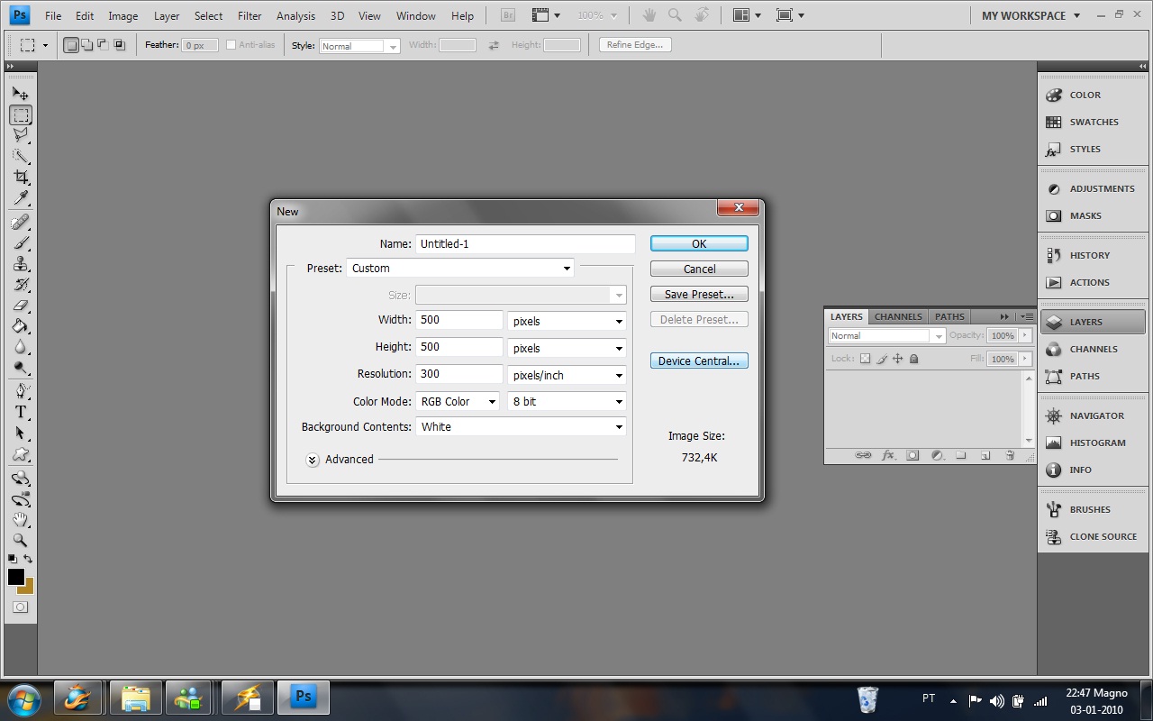This screenshot has width=1153, height=721.
Task: Select the Crop tool
Action: [x=21, y=177]
